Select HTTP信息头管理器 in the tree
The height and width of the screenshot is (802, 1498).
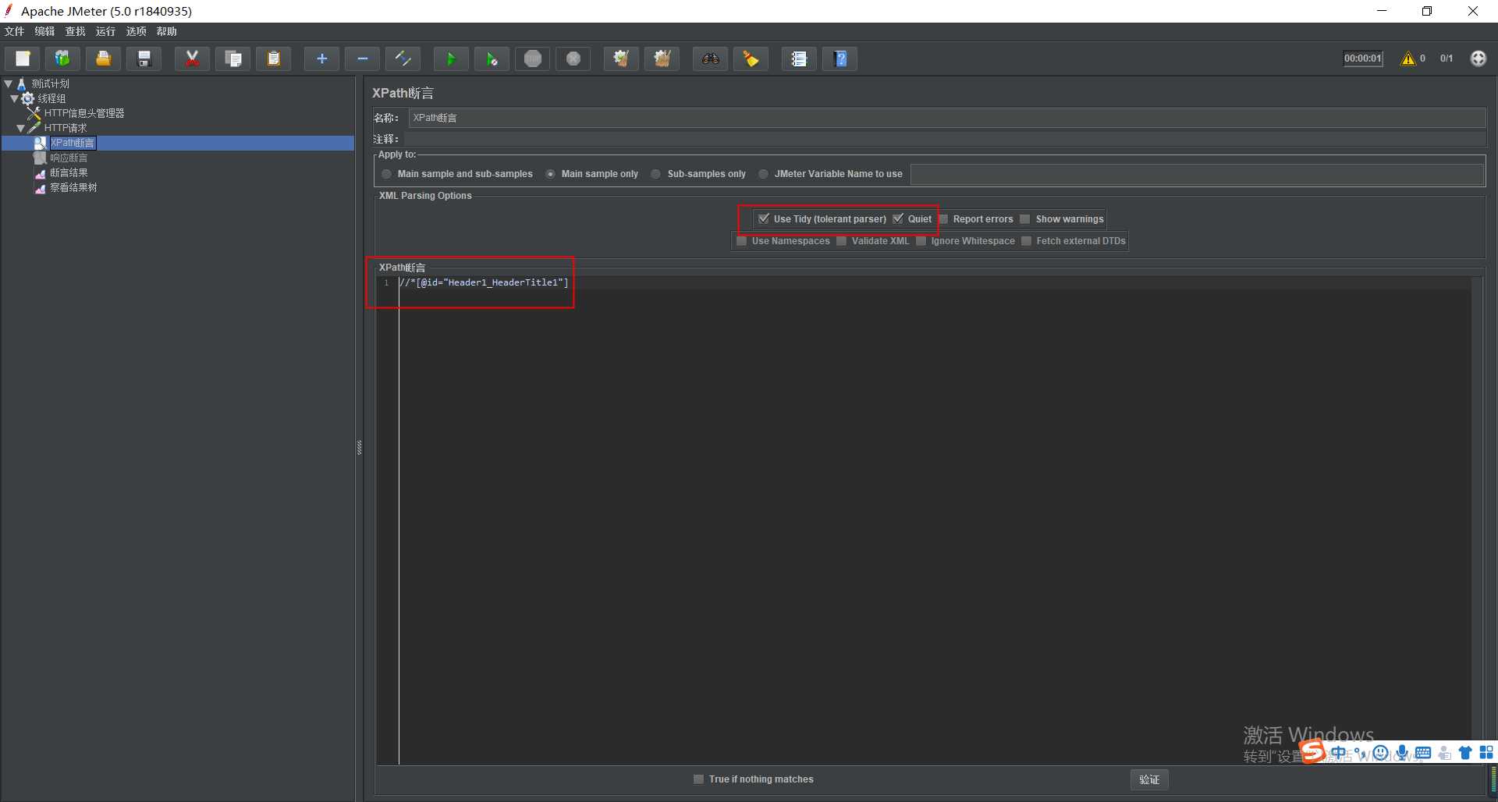[76, 113]
